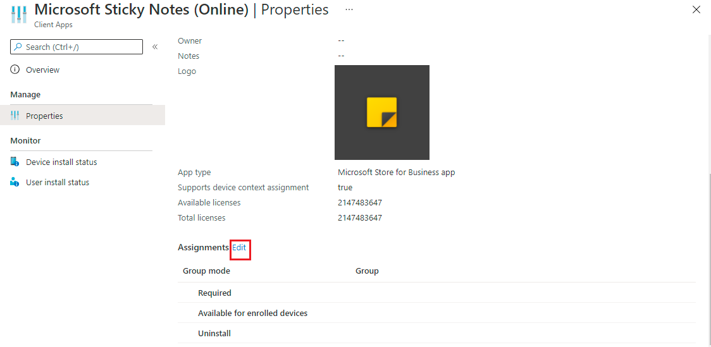The image size is (711, 347).
Task: Click the Group mode column header
Action: point(206,271)
